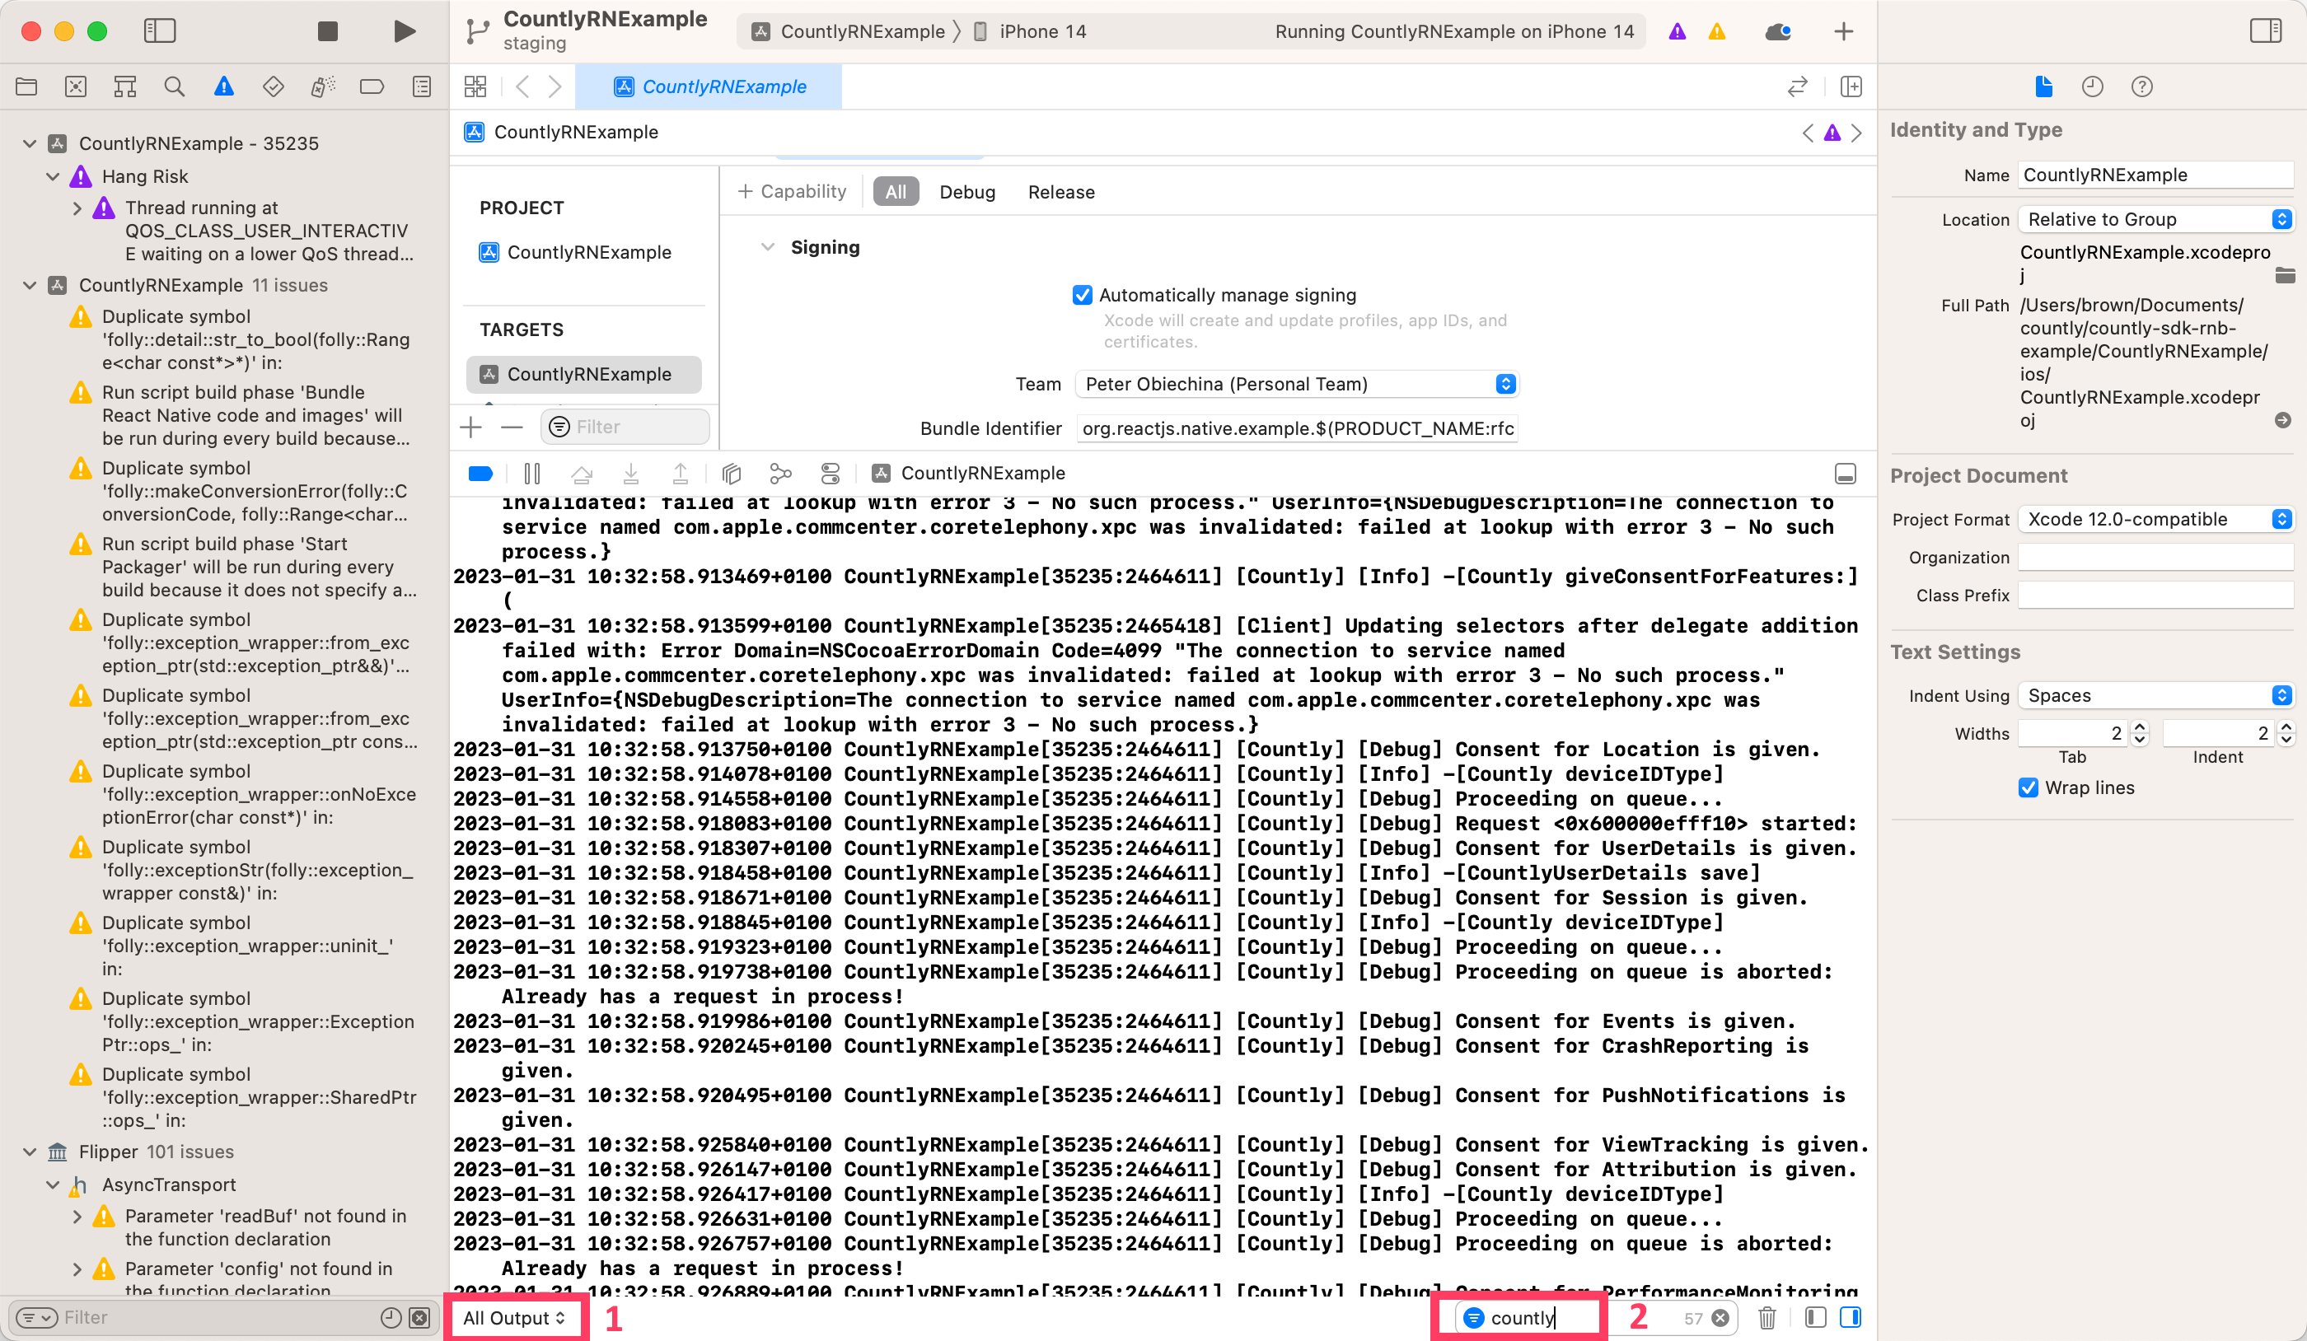
Task: Collapse the Hang Risk group
Action: pyautogui.click(x=53, y=176)
